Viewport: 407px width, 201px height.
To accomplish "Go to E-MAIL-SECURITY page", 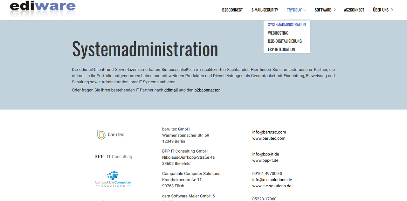I will coord(265,10).
